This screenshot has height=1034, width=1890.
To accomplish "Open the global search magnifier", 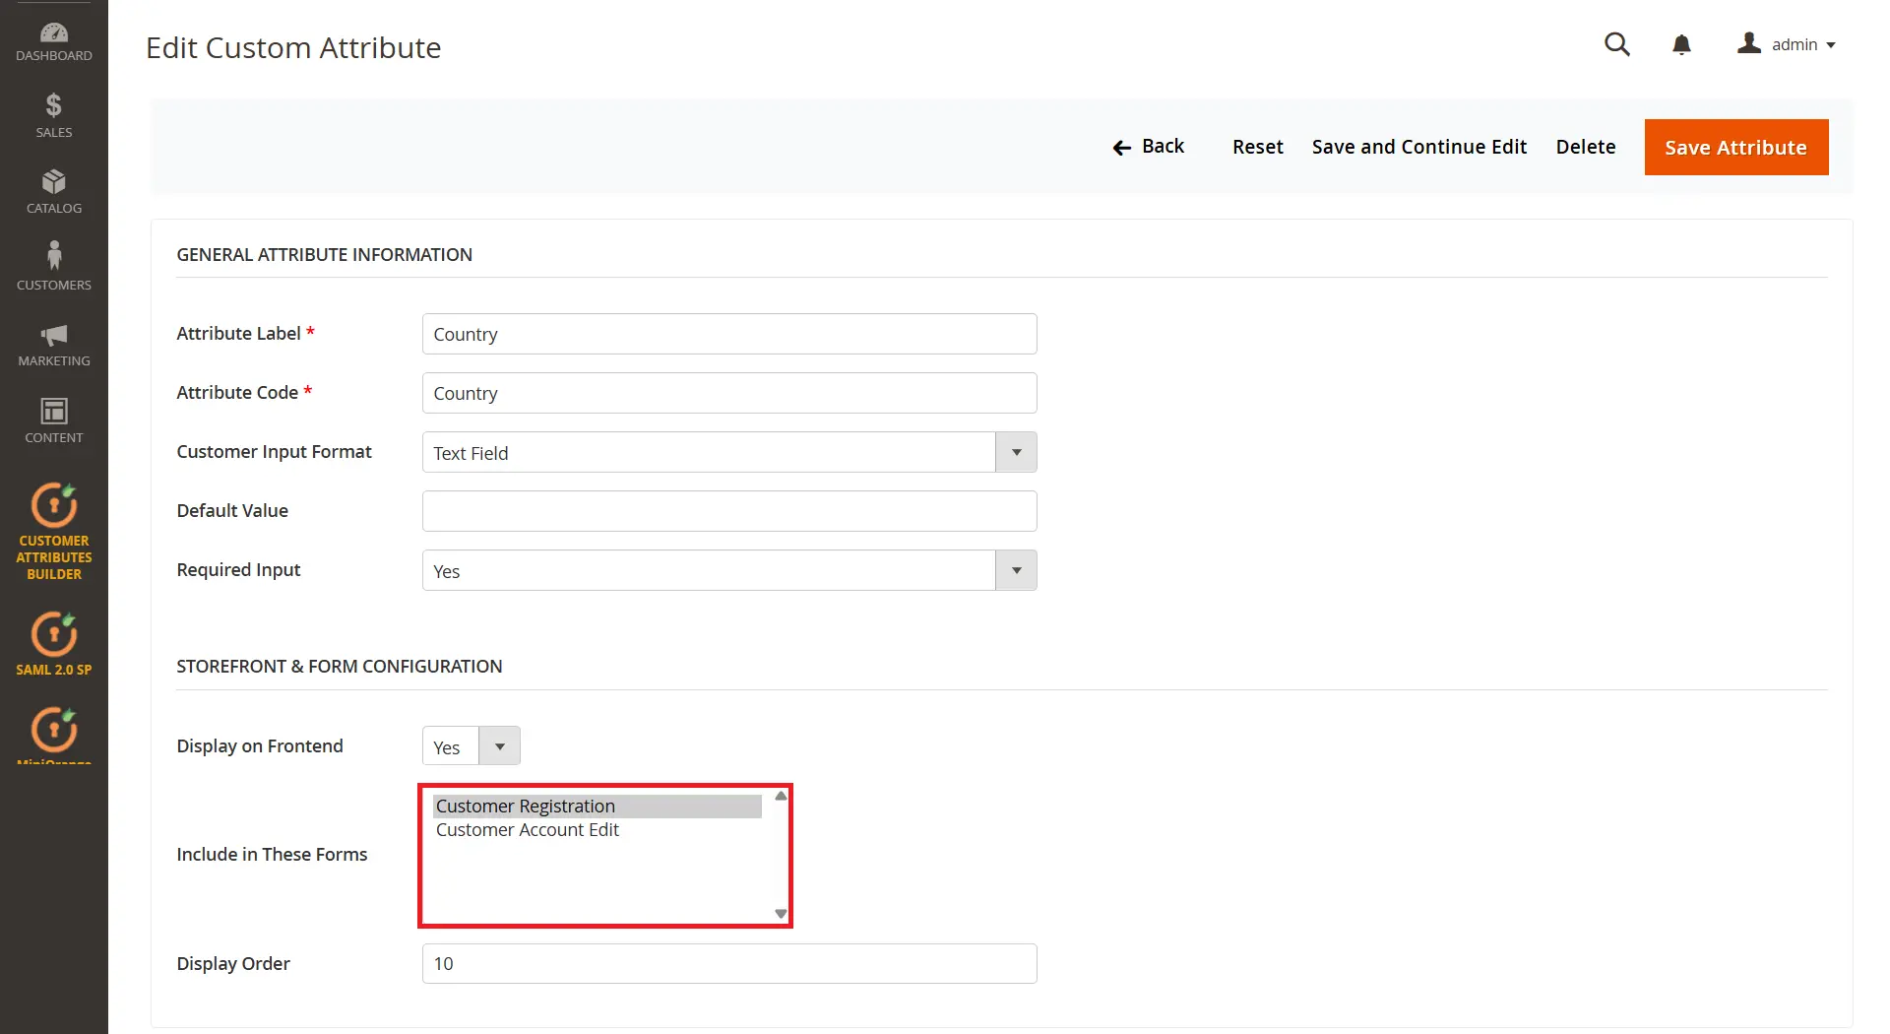I will coord(1617,44).
